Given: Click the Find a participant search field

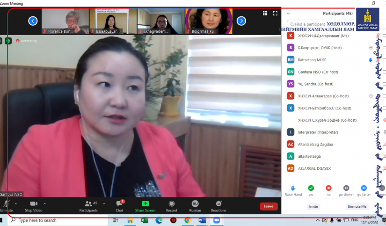Looking at the screenshot, I should coord(321,24).
